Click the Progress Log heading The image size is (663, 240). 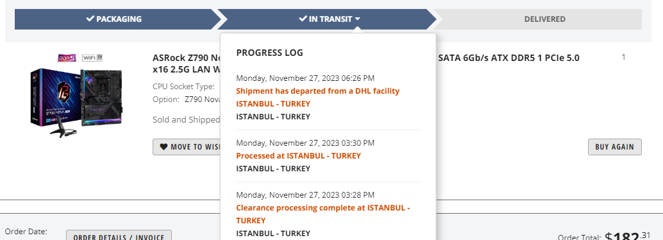click(270, 53)
